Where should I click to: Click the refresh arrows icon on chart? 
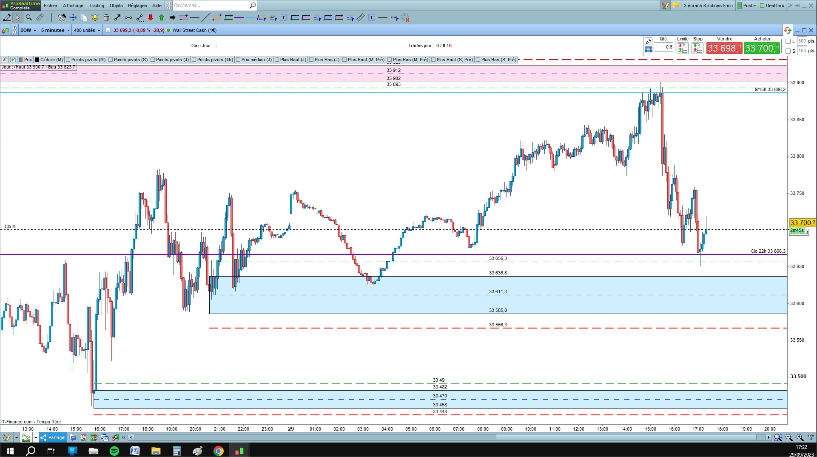788,30
